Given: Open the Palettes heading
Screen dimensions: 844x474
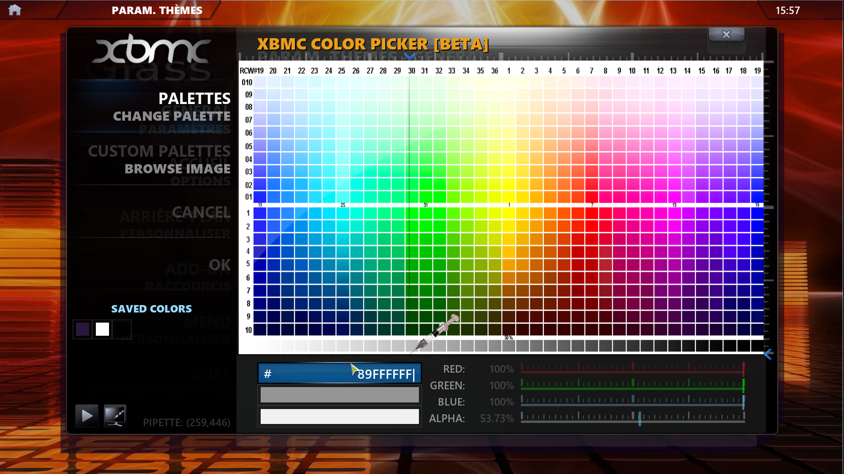Looking at the screenshot, I should [x=194, y=98].
